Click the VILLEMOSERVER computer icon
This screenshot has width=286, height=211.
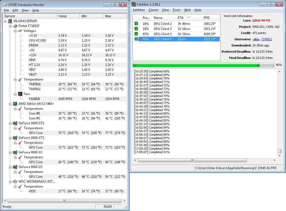coord(10,21)
